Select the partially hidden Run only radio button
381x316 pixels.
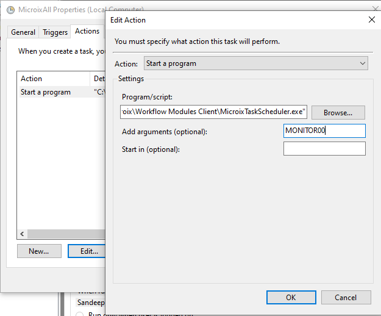[x=80, y=314]
